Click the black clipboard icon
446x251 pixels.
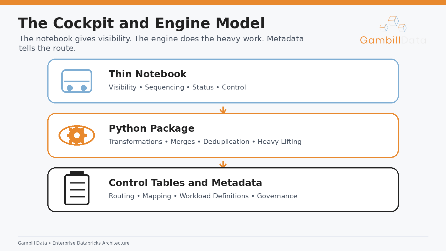pyautogui.click(x=77, y=188)
